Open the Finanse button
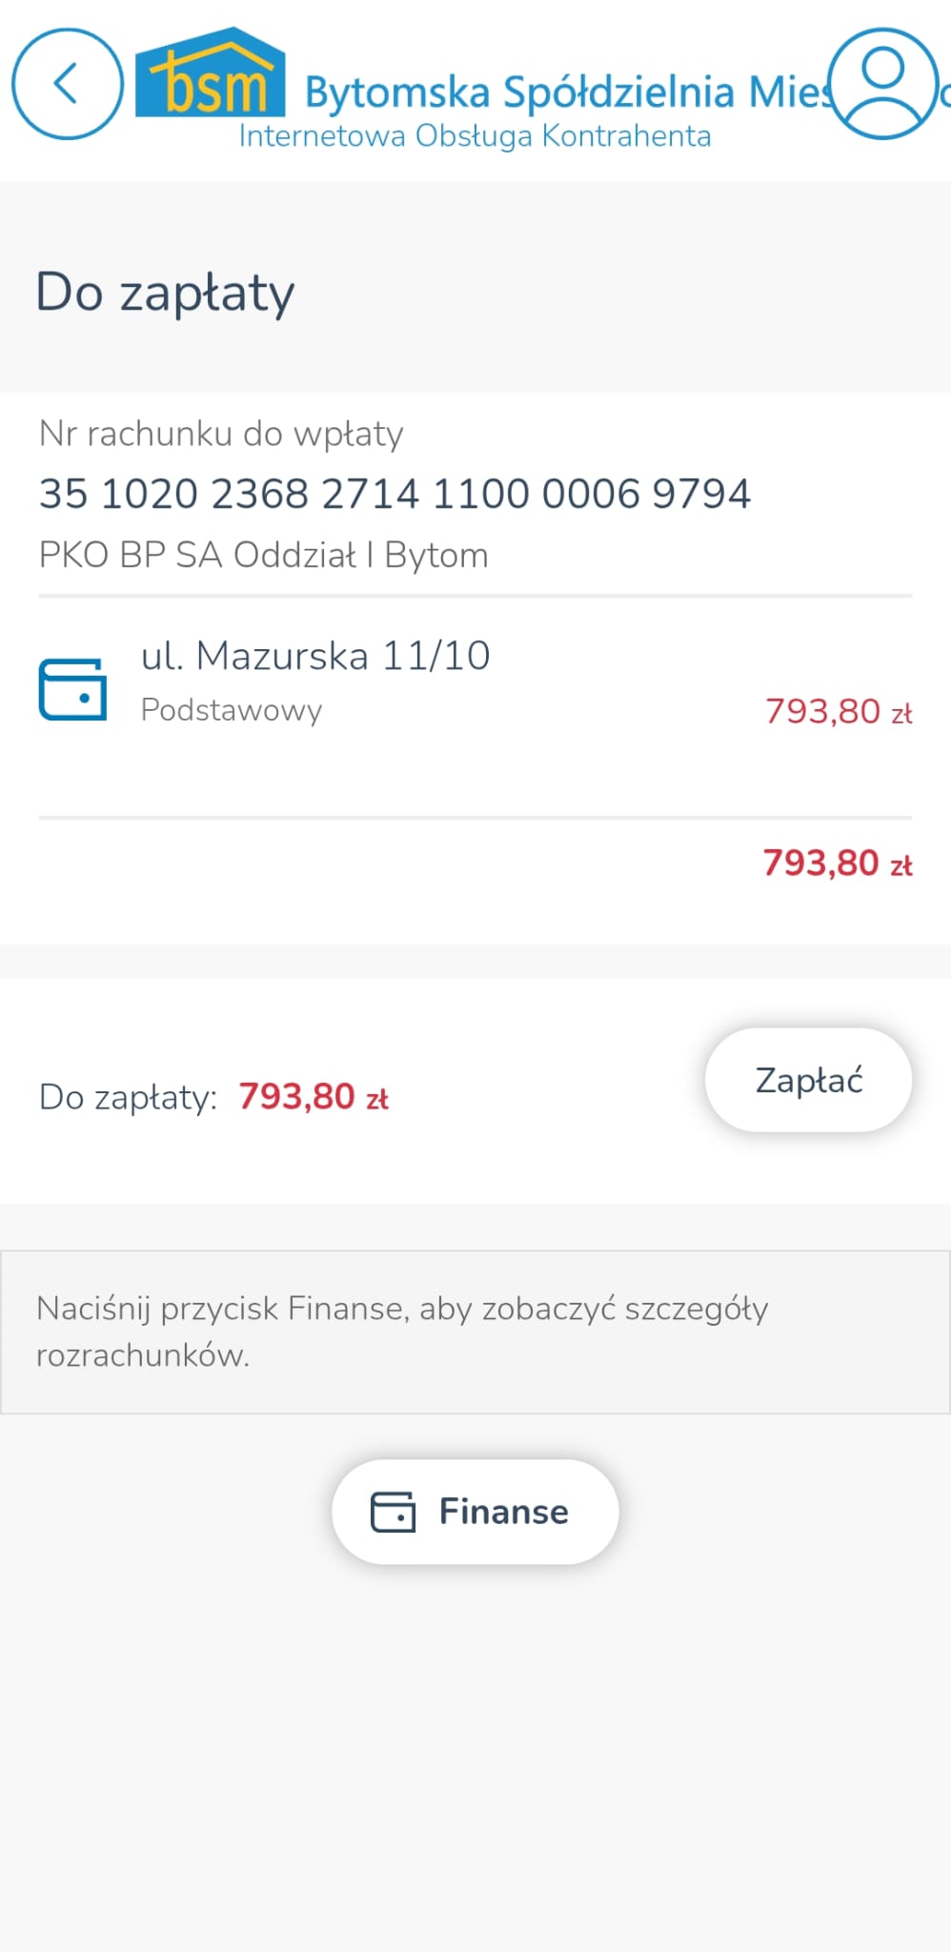The image size is (951, 1952). point(475,1512)
